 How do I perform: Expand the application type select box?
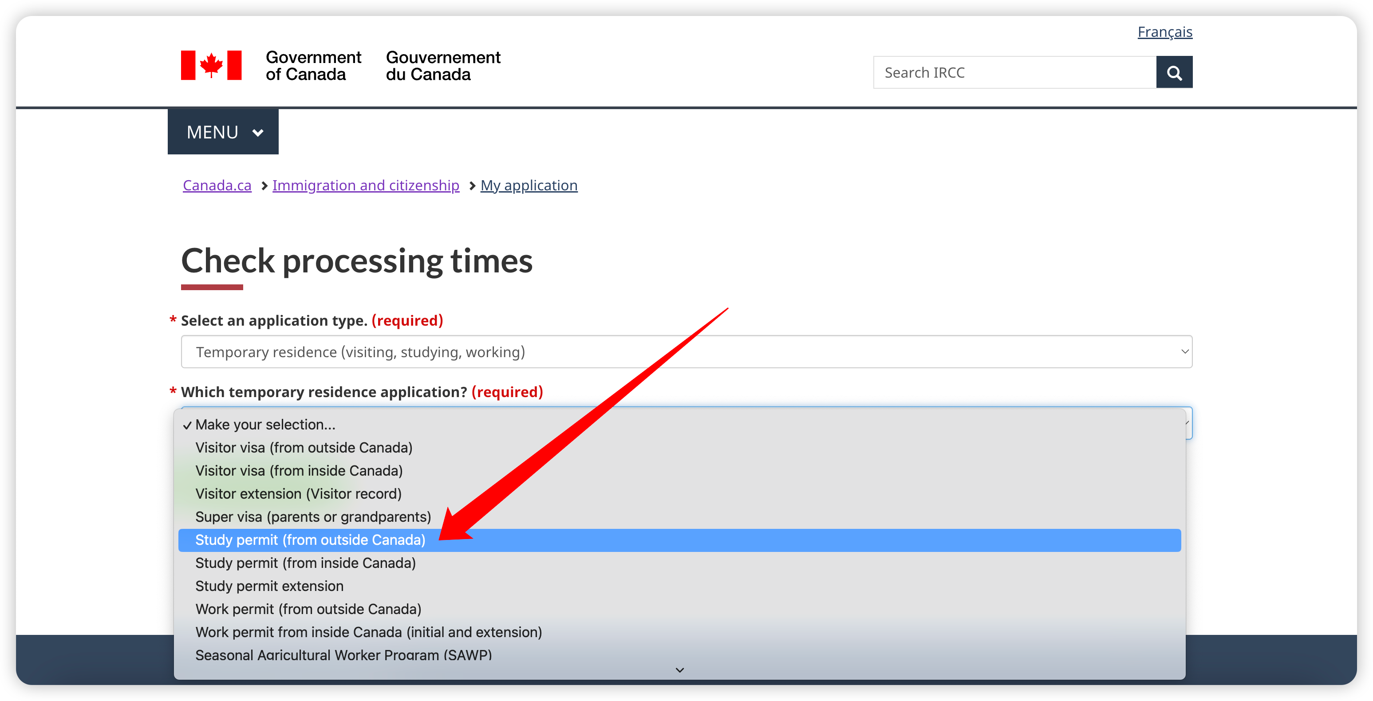686,351
